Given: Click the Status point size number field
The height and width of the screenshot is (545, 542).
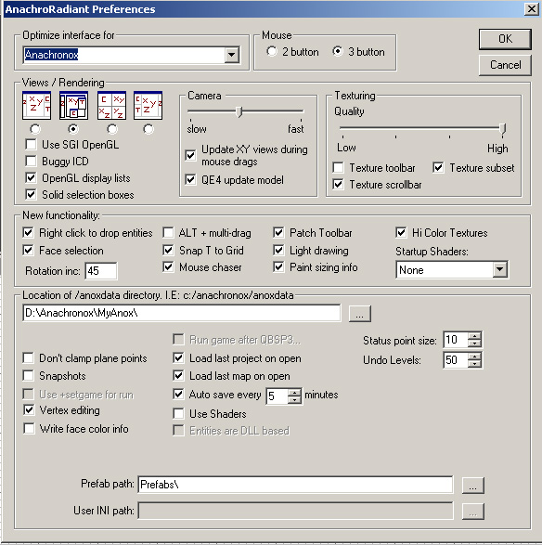Looking at the screenshot, I should tap(456, 340).
